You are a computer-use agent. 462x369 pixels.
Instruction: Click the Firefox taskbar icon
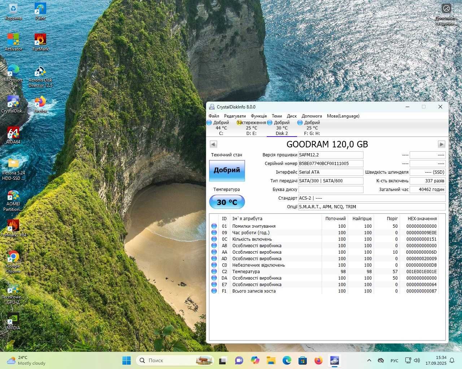[x=318, y=360]
